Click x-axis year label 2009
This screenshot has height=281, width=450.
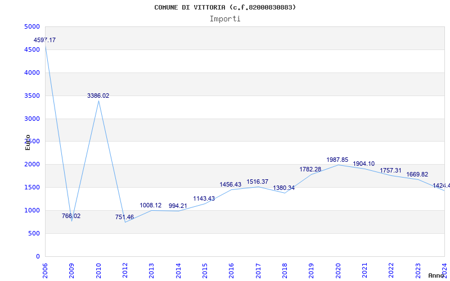(x=71, y=270)
